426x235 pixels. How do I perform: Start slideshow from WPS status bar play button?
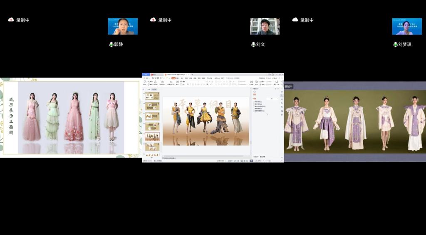[x=251, y=161]
